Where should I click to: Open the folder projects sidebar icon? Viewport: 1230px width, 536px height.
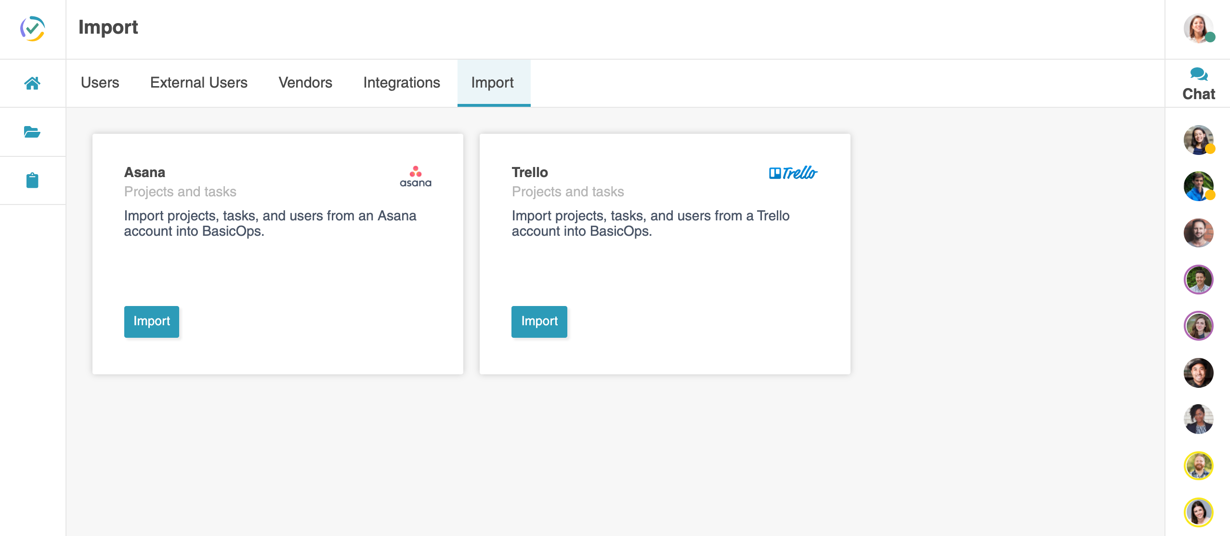click(x=32, y=131)
